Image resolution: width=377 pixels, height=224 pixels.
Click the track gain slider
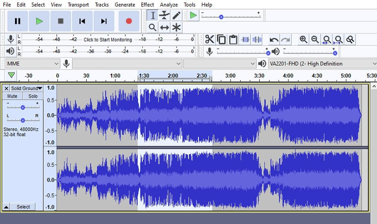[x=23, y=107]
